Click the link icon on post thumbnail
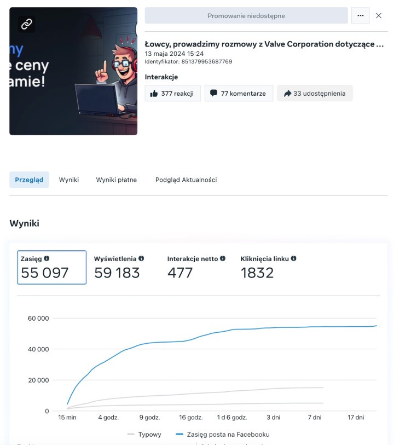Viewport: 394px width, 445px height. (27, 24)
